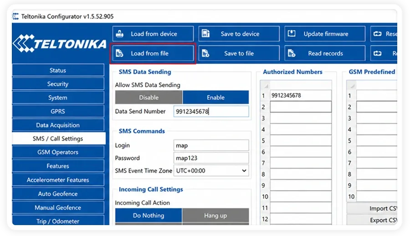Select Authorized Numbers row header 4
This screenshot has width=410, height=236.
tap(265, 129)
